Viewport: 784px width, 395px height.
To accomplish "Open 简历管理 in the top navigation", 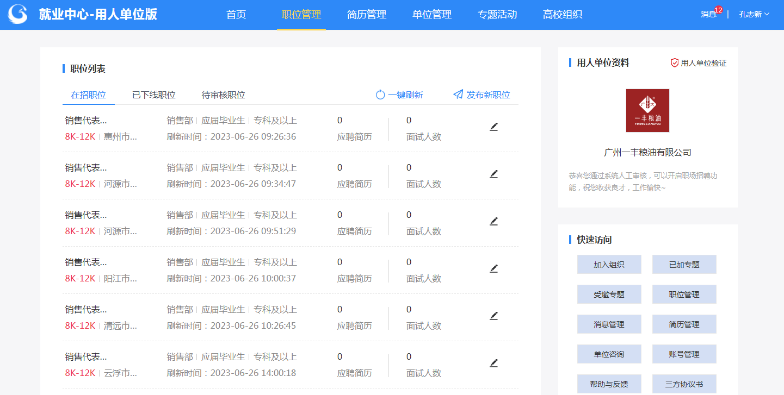I will [x=367, y=15].
